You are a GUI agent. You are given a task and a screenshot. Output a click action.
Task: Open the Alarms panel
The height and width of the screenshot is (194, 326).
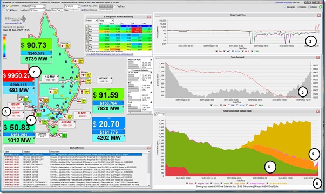(313, 7)
